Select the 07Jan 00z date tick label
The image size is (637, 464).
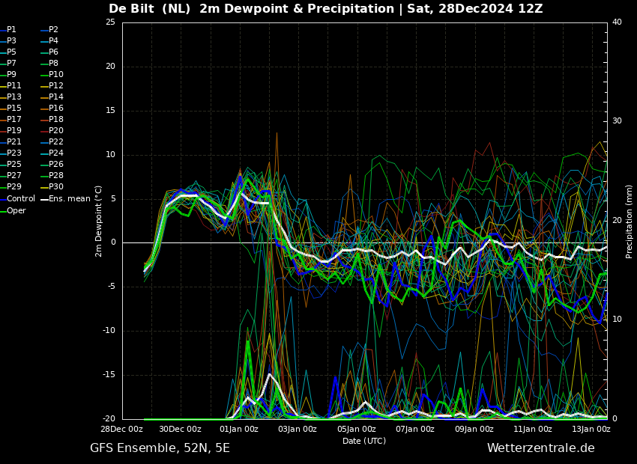click(x=414, y=429)
